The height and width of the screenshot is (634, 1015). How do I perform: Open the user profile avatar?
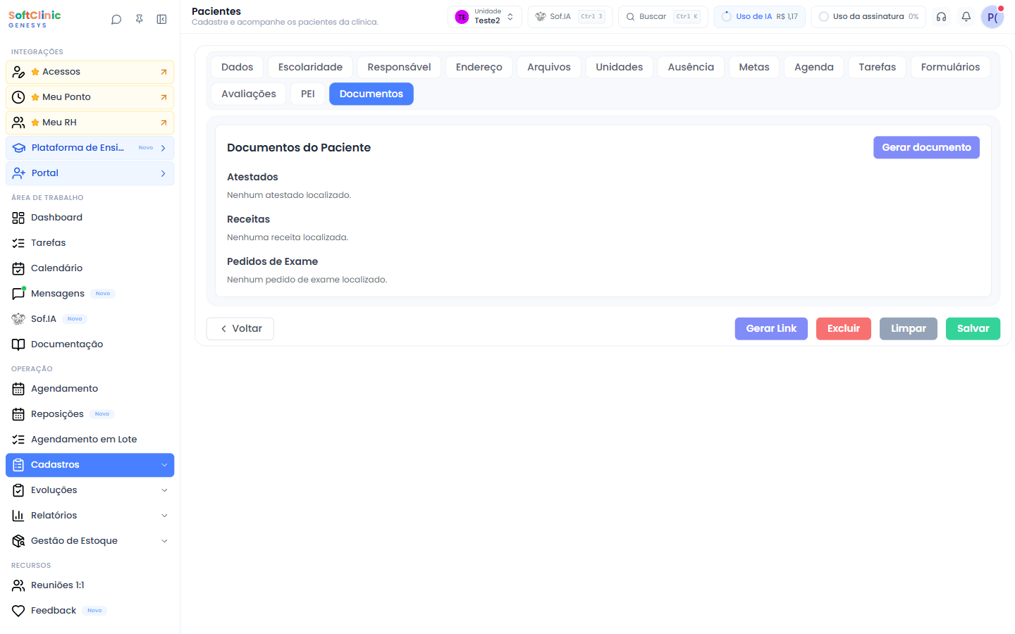tap(992, 17)
